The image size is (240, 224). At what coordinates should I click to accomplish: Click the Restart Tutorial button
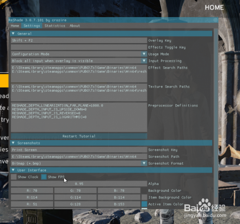(x=79, y=136)
